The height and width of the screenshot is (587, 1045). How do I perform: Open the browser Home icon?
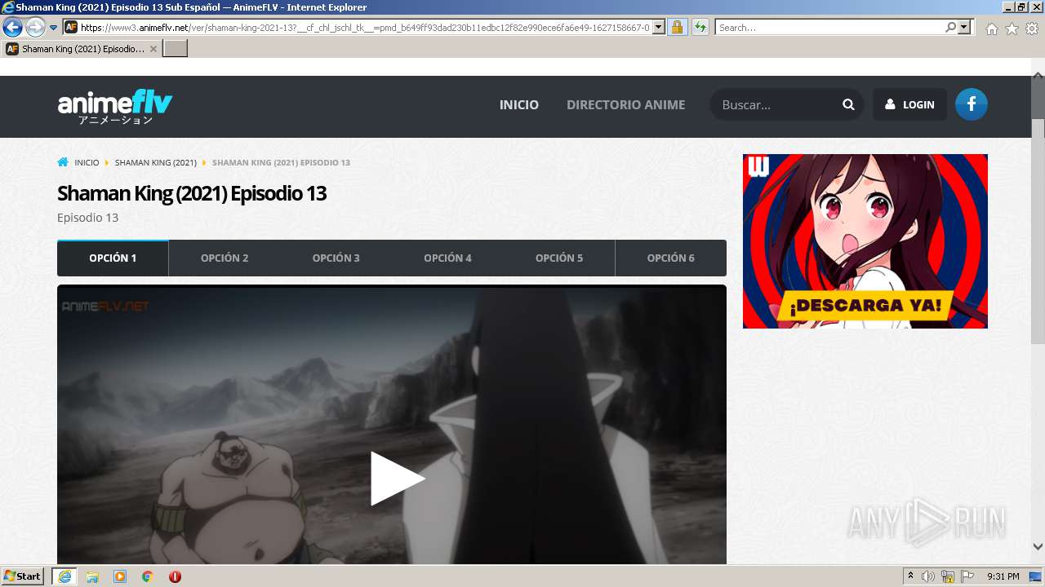991,29
